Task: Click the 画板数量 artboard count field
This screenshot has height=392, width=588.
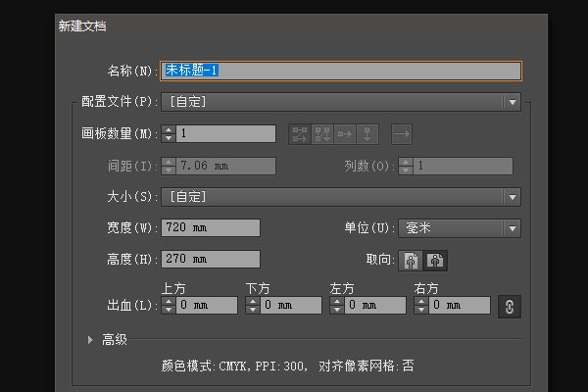Action: click(x=225, y=134)
